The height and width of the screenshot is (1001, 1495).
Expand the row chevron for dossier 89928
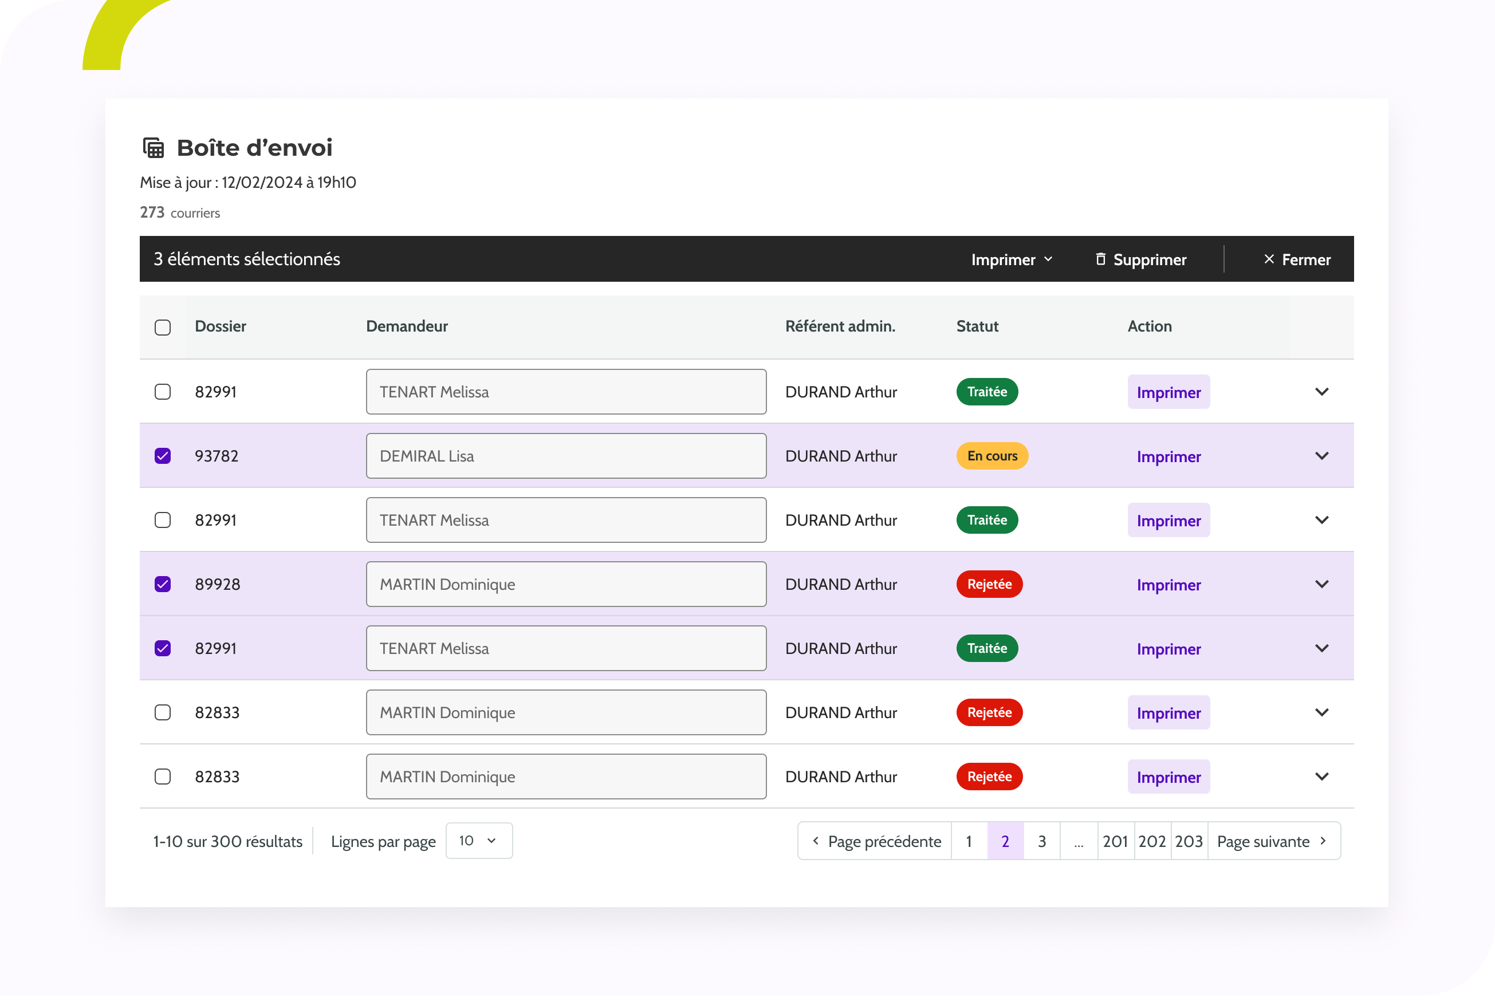tap(1321, 584)
